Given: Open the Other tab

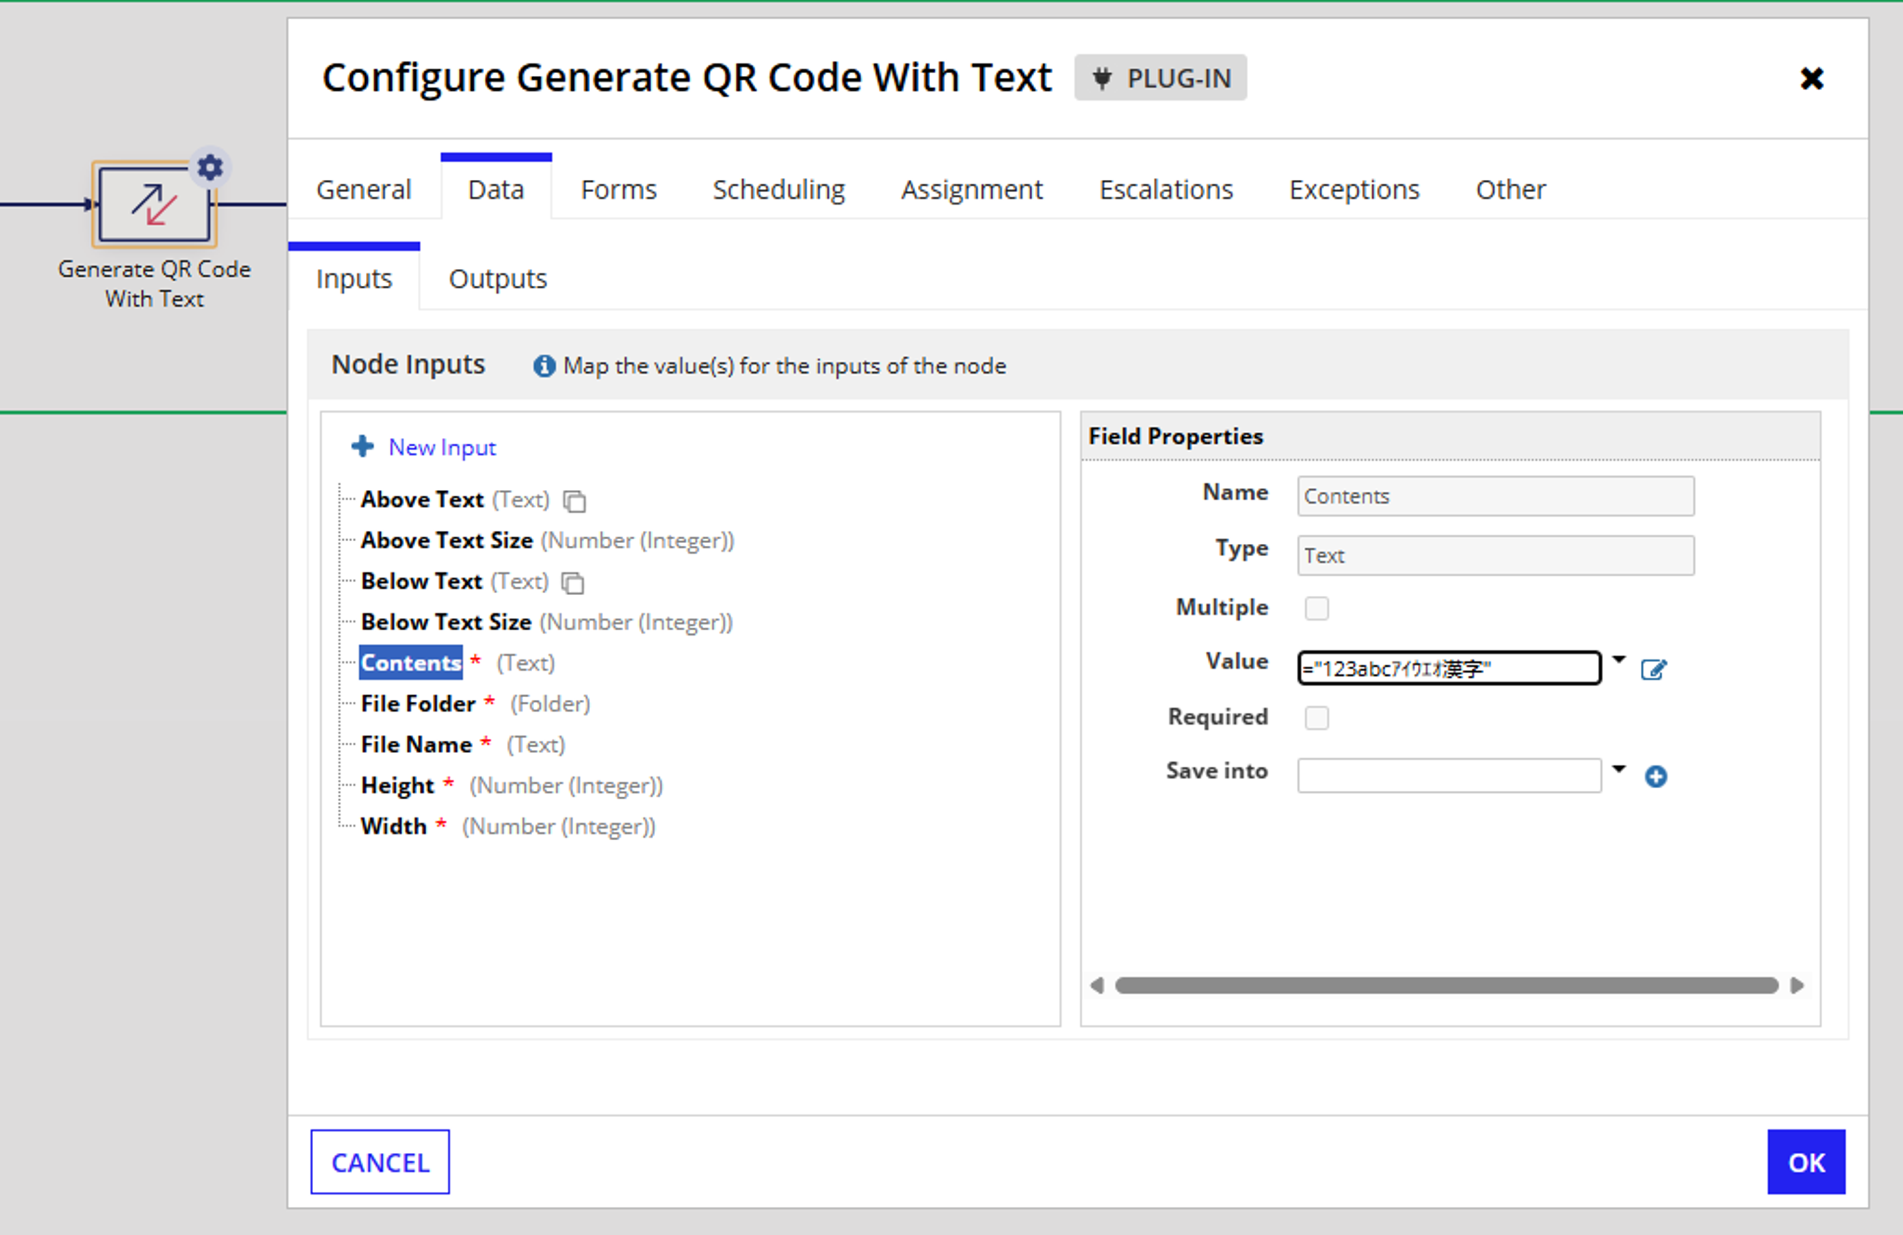Looking at the screenshot, I should [1511, 189].
